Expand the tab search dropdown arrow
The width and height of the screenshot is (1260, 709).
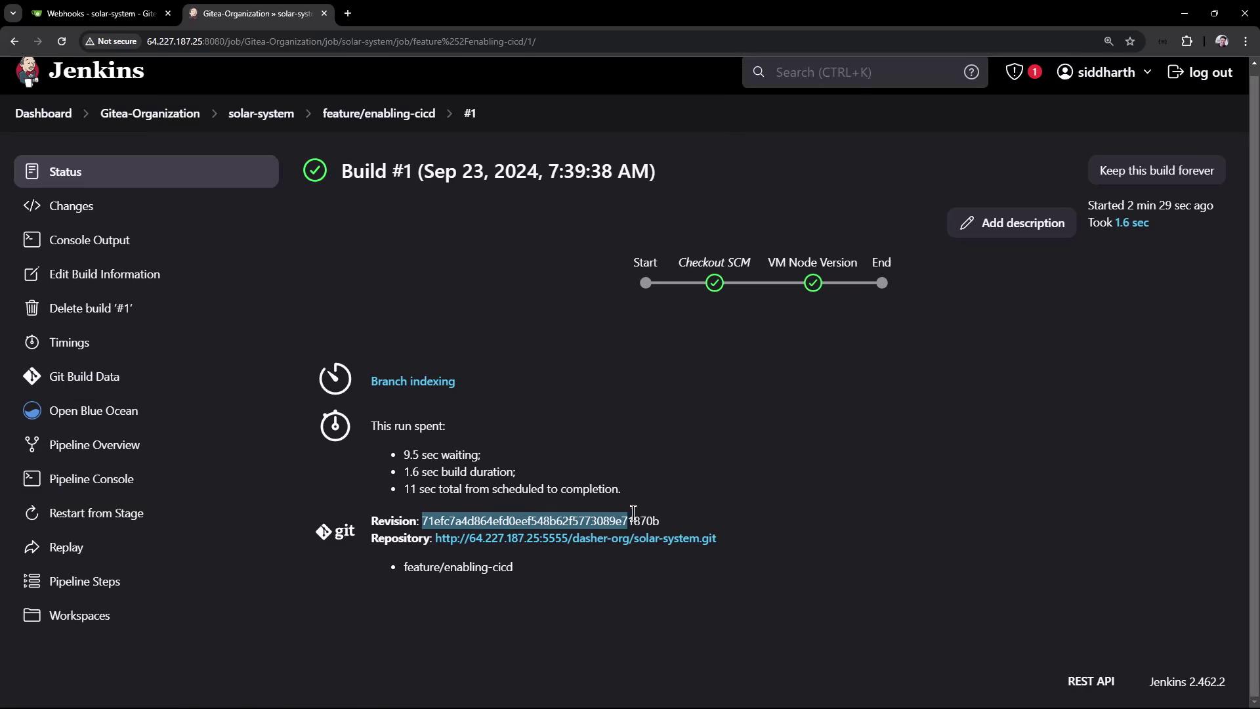click(12, 13)
